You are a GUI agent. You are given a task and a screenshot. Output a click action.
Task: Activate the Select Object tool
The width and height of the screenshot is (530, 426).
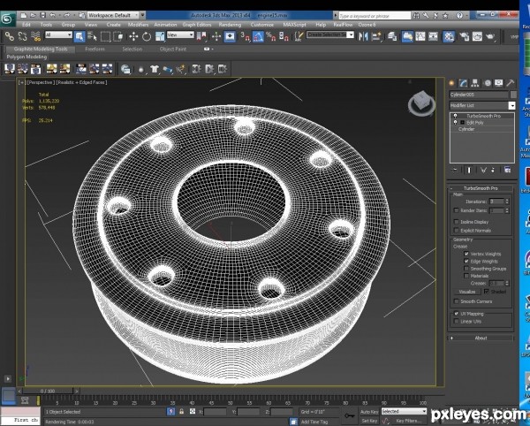point(79,36)
